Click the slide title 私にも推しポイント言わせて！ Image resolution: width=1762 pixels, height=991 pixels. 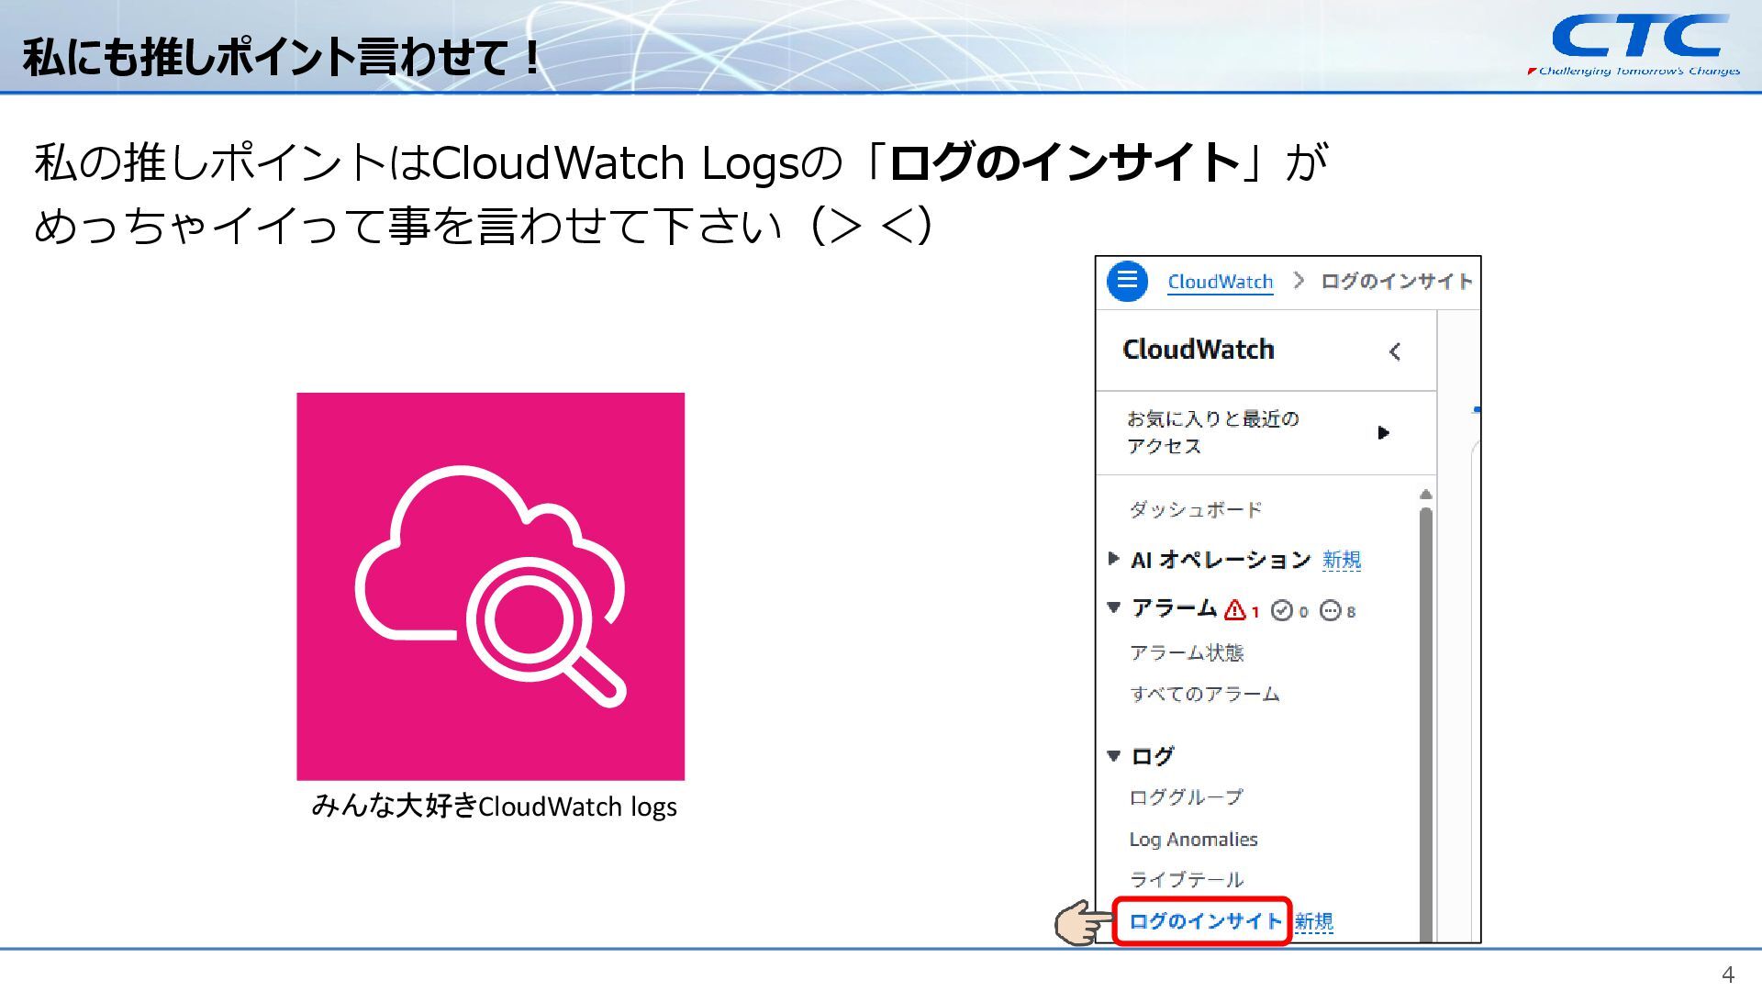(281, 57)
